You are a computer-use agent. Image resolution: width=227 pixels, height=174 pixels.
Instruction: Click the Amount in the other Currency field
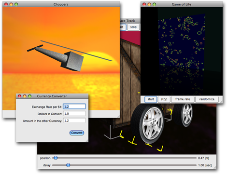74,120
